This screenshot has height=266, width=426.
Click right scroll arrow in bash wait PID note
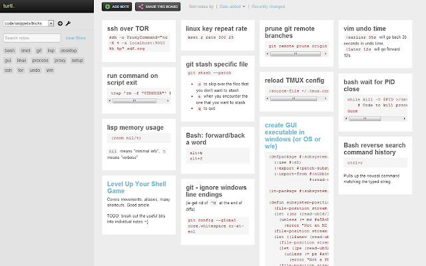[404, 118]
